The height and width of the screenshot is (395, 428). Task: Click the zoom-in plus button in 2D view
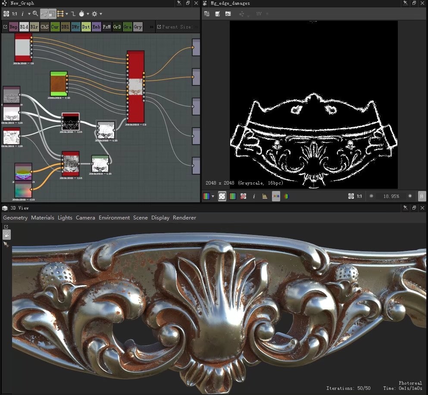(x=410, y=196)
